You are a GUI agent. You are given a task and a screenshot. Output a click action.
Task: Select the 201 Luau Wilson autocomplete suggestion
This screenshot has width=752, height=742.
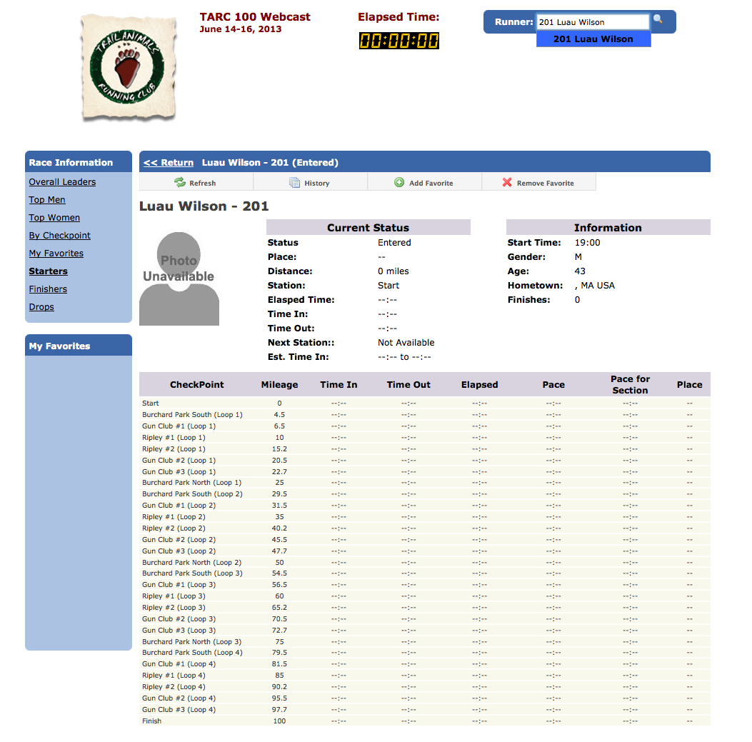593,39
